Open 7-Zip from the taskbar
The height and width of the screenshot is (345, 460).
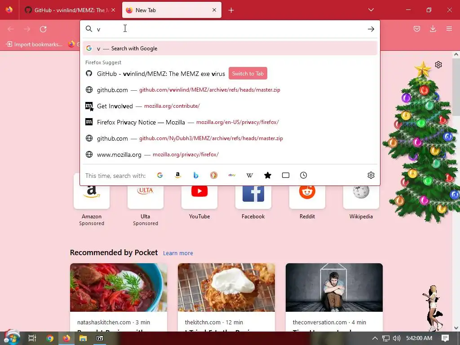coord(100,338)
